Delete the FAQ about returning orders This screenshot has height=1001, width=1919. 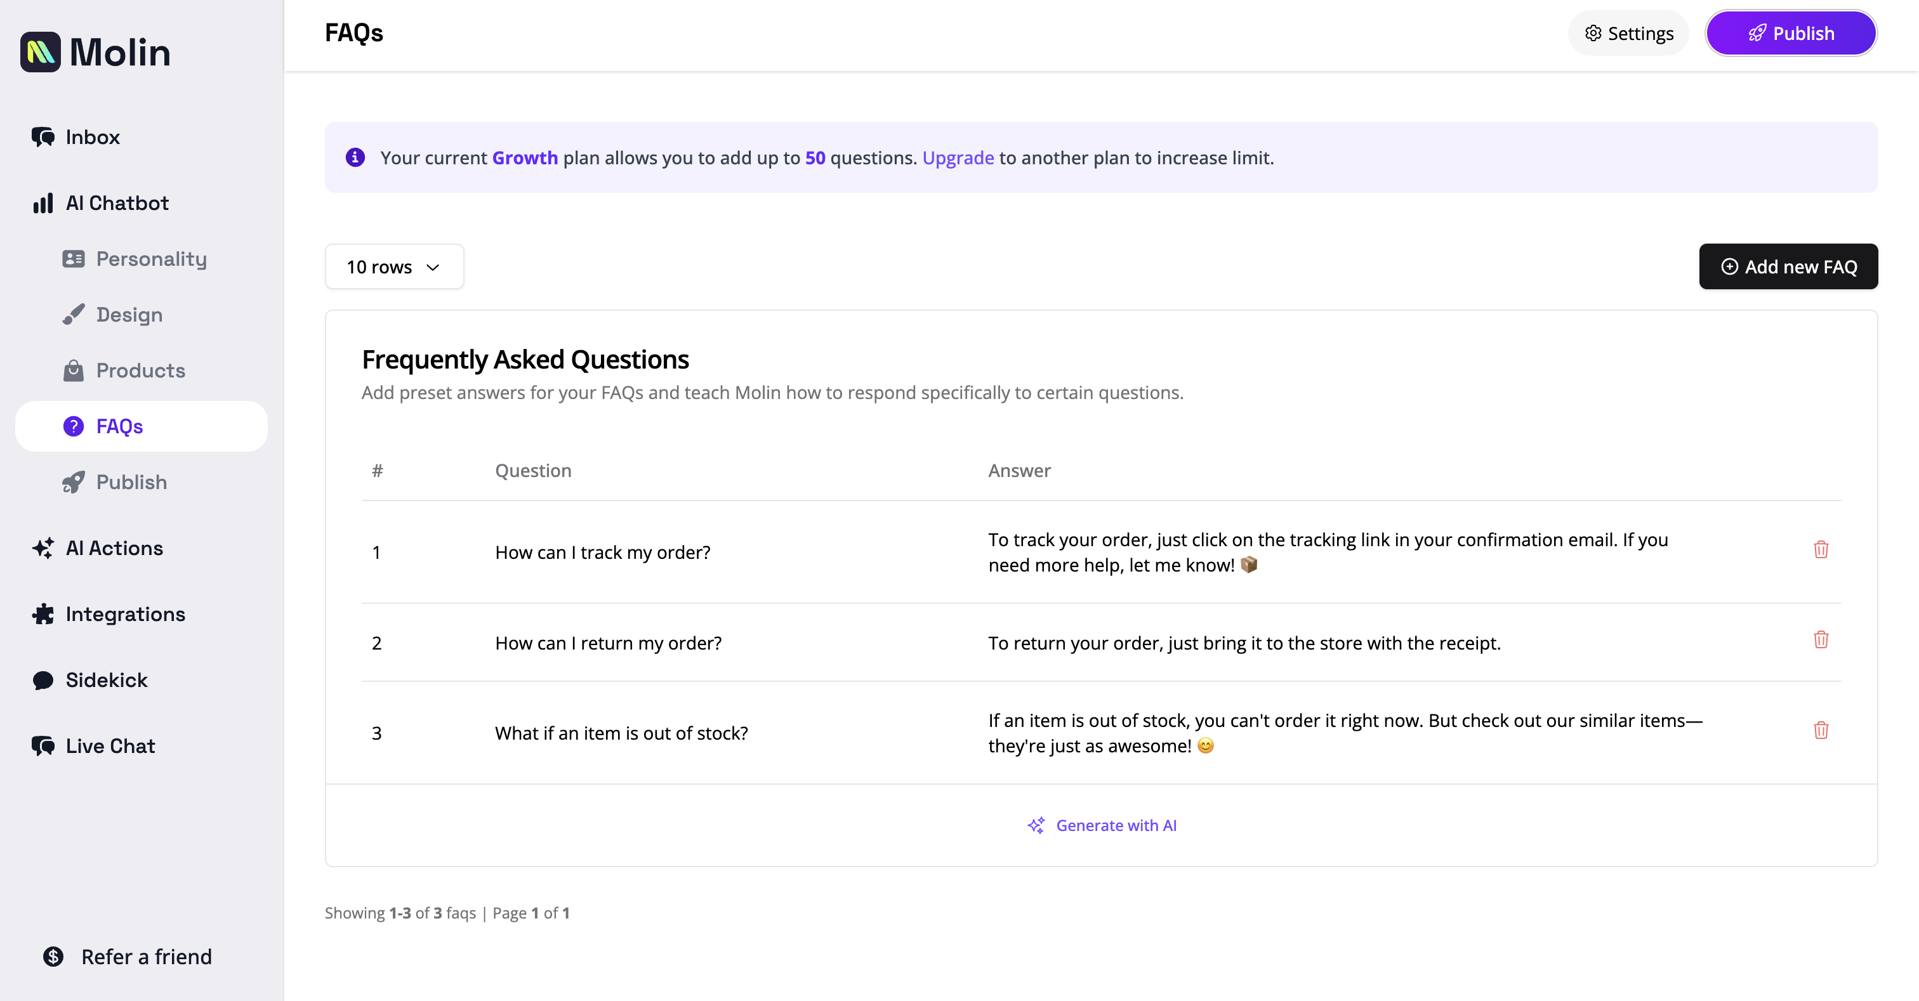pyautogui.click(x=1822, y=639)
